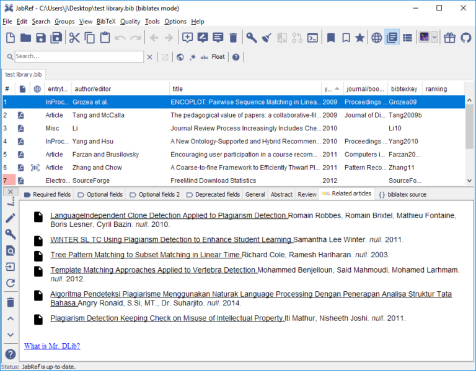Open the 'Template Matching Approaches Applied' link
The image size is (476, 371).
click(x=154, y=270)
